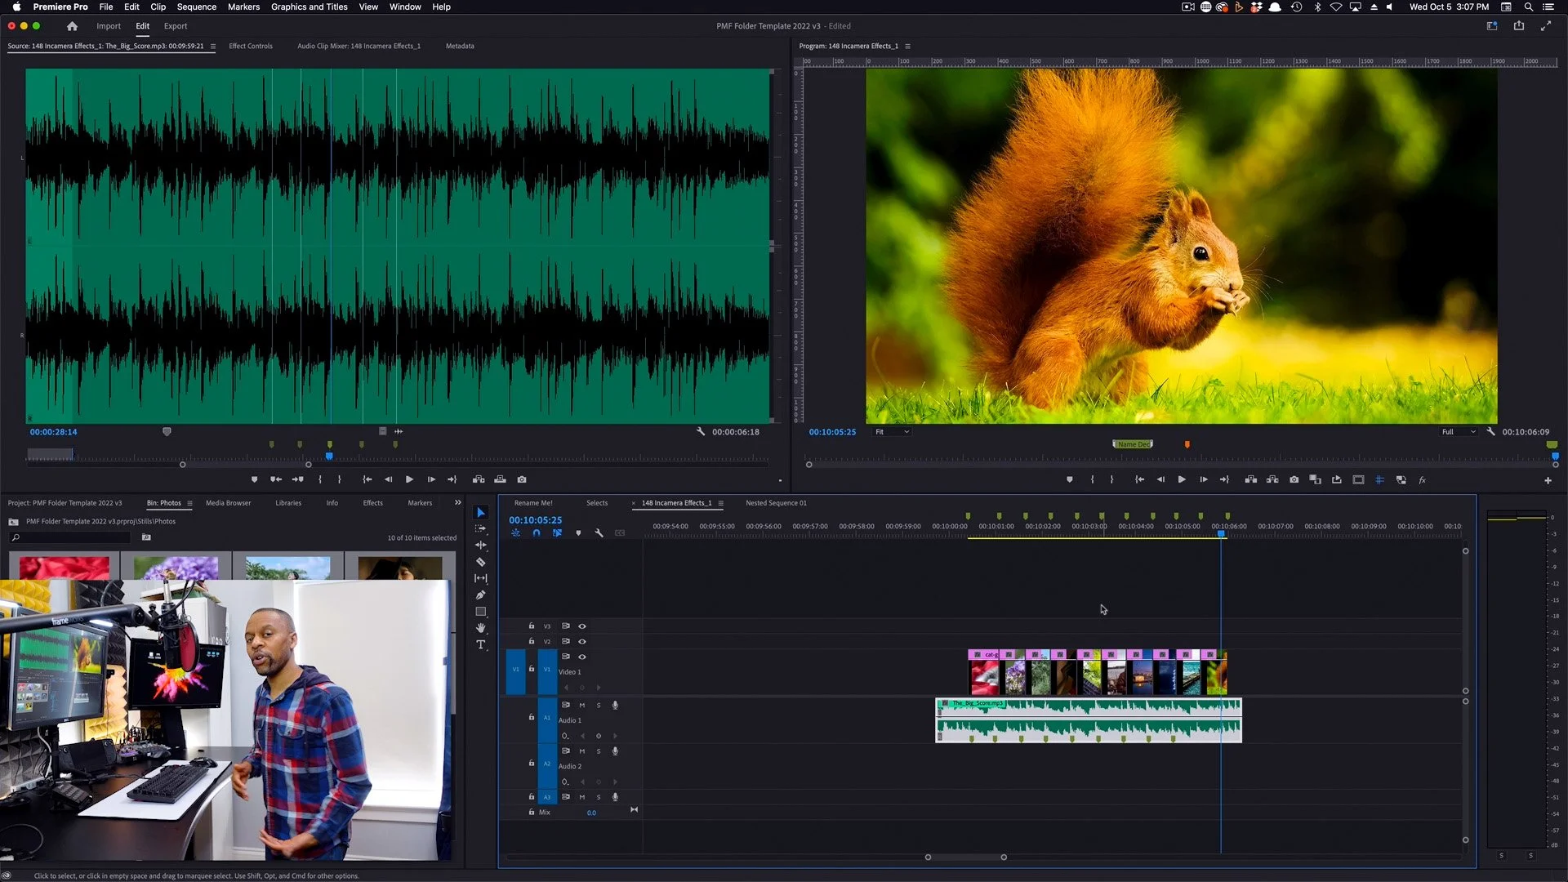Add marker in Program monitor
This screenshot has height=882, width=1568.
pos(1070,480)
